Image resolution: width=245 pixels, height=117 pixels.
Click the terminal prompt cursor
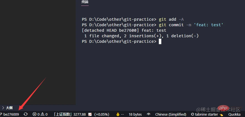[160, 41]
